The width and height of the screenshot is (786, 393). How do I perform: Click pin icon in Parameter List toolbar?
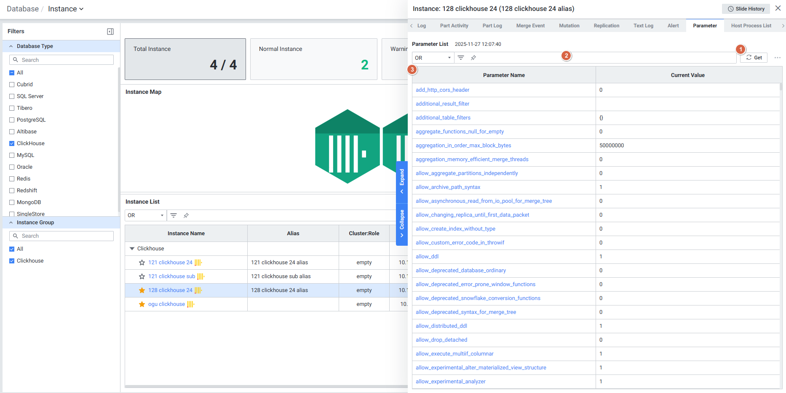[473, 58]
